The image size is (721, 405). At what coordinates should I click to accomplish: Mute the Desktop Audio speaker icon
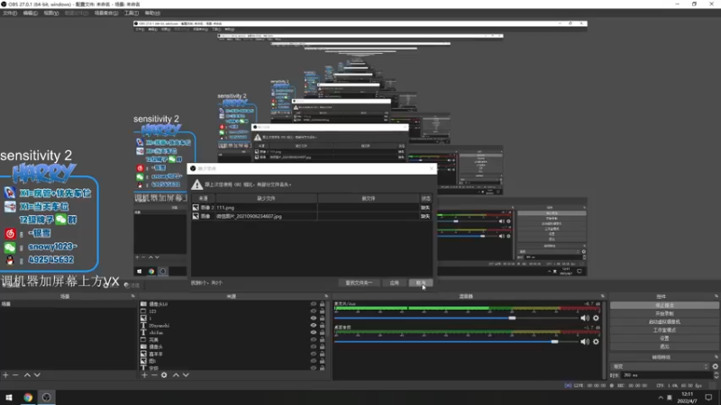pos(584,342)
